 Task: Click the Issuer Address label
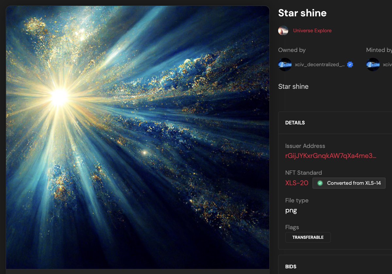coord(305,146)
